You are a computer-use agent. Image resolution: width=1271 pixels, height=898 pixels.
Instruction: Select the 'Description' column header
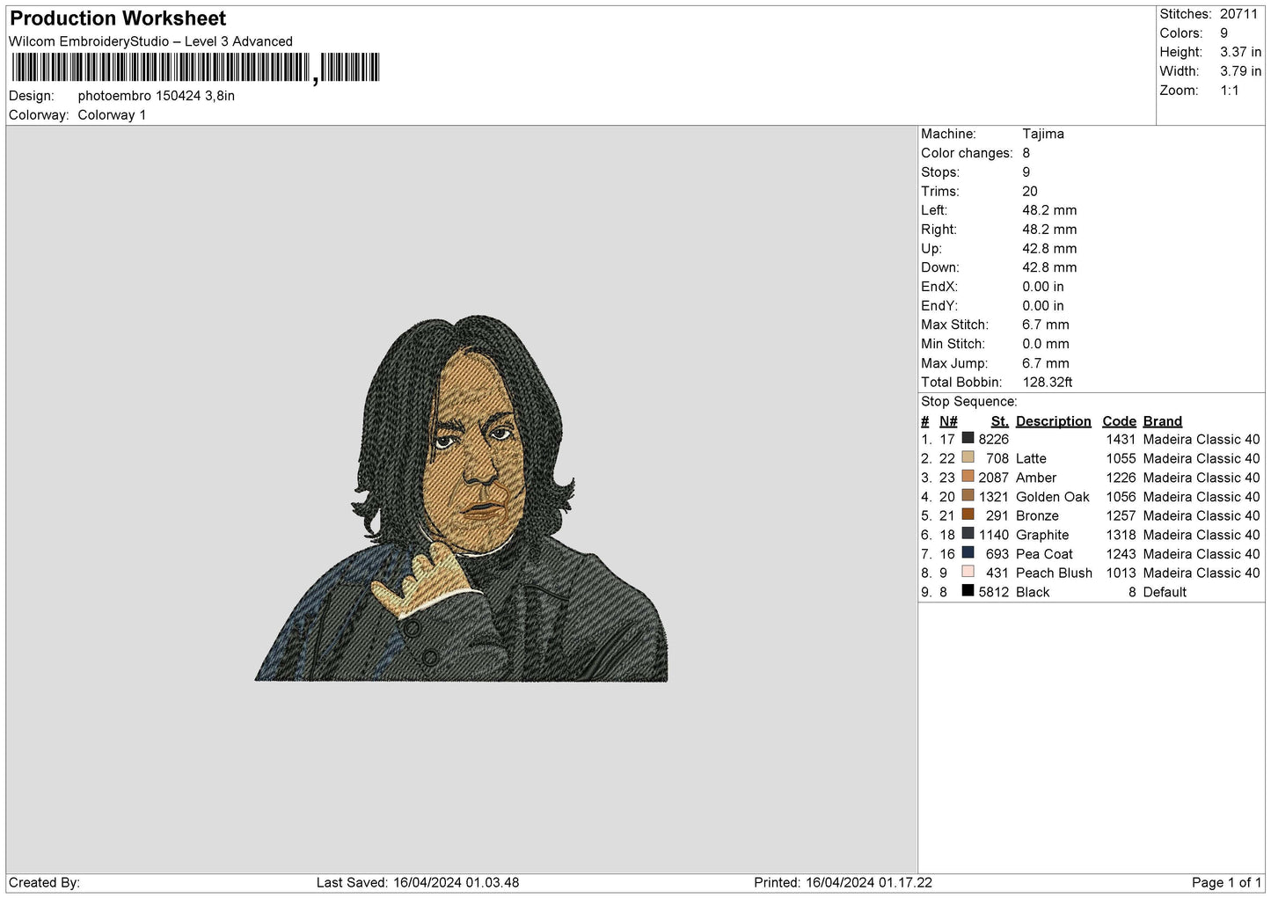[1054, 421]
